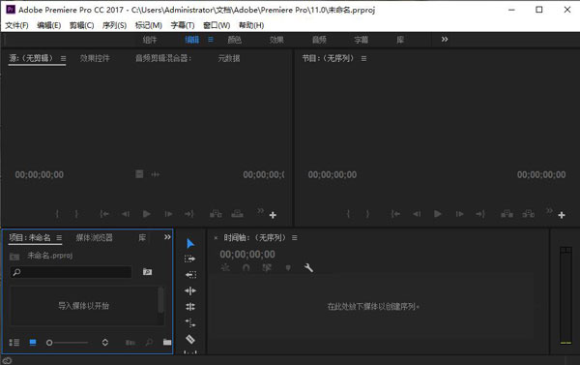Viewport: 580px width, 365px height.
Task: Click Creative Cloud icon in status bar
Action: click(x=7, y=360)
